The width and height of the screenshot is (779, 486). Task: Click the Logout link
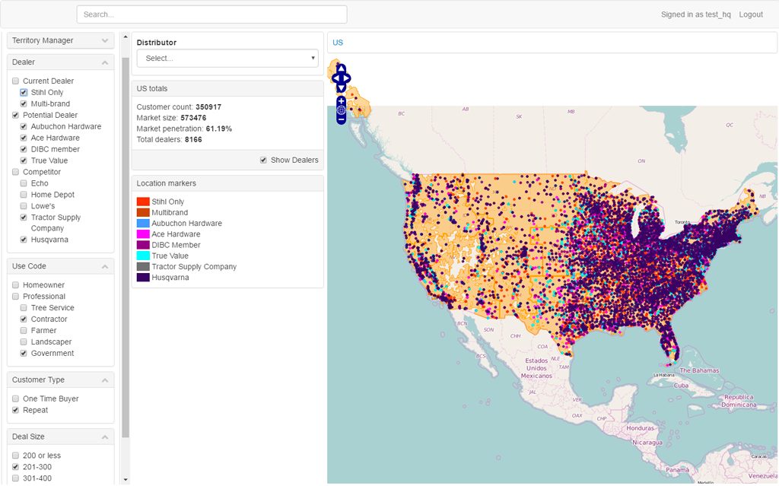coord(750,14)
